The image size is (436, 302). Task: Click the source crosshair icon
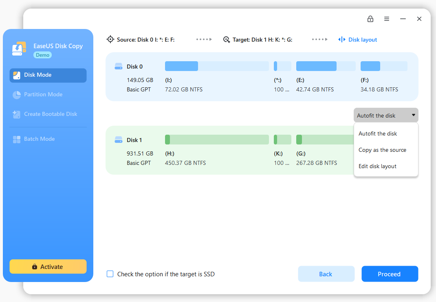click(x=110, y=39)
